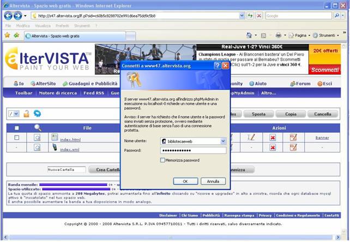
Task: Open the AlterSito navigation item
Action: pyautogui.click(x=43, y=84)
